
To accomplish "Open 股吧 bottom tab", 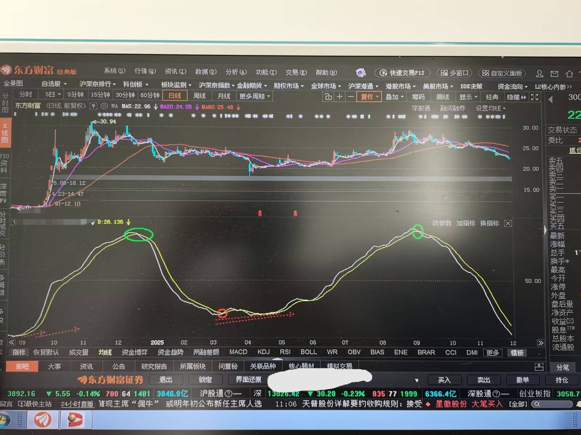I will pyautogui.click(x=22, y=366).
